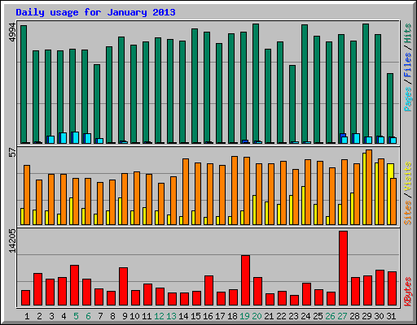Image resolution: width=417 pixels, height=325 pixels.
Task: Select the orange bar for day 2
Action: [x=39, y=202]
